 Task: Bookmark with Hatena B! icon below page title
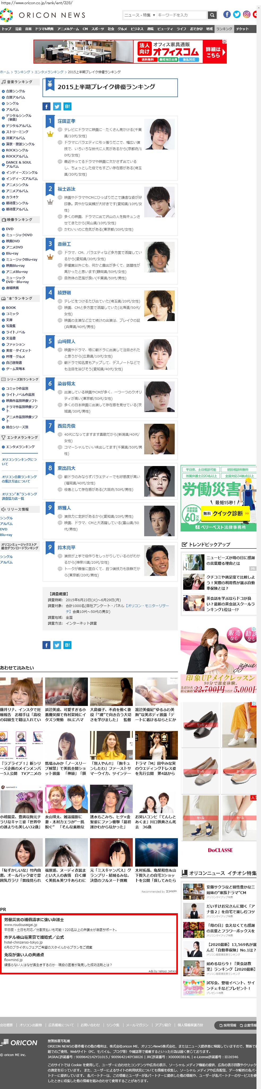click(x=67, y=106)
